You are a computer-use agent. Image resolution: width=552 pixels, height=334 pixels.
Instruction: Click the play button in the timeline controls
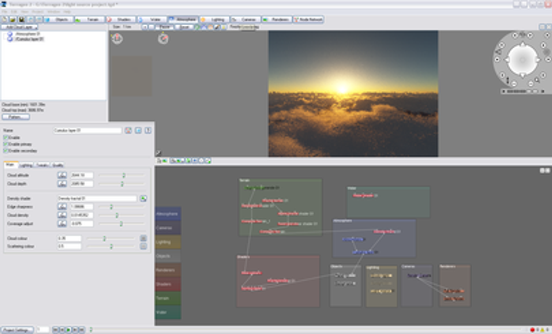tap(68, 329)
